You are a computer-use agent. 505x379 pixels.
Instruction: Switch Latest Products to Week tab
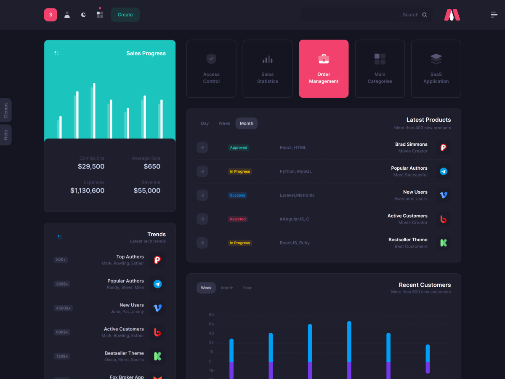coord(224,123)
